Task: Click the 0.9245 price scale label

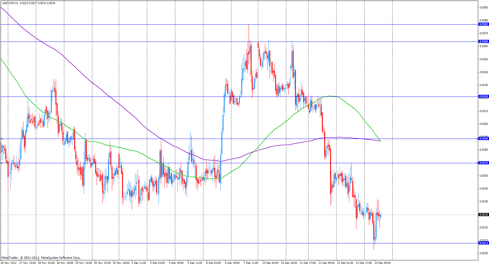Action: (x=484, y=202)
